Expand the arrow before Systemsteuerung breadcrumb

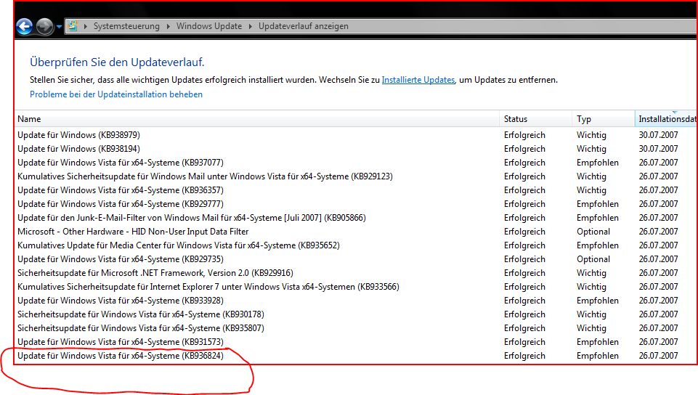pos(85,26)
